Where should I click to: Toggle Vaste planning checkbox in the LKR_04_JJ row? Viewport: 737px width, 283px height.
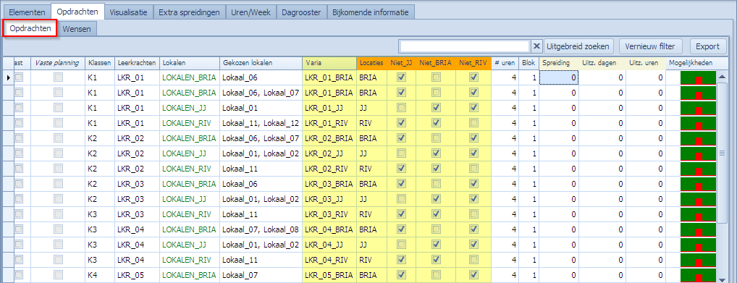[x=58, y=245]
